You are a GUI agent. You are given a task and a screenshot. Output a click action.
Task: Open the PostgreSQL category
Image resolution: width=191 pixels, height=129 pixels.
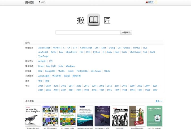(x=82, y=71)
